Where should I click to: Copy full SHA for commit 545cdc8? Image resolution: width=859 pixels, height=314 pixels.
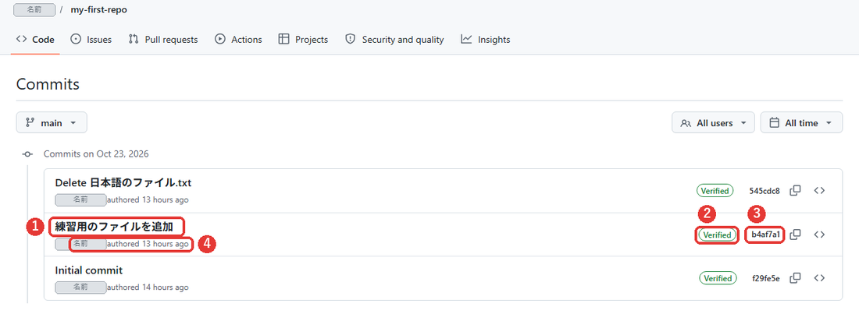[x=795, y=190]
